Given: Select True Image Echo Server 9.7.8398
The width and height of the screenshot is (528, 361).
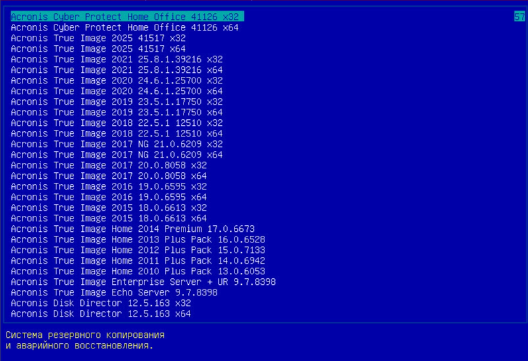Looking at the screenshot, I should click(x=114, y=293).
